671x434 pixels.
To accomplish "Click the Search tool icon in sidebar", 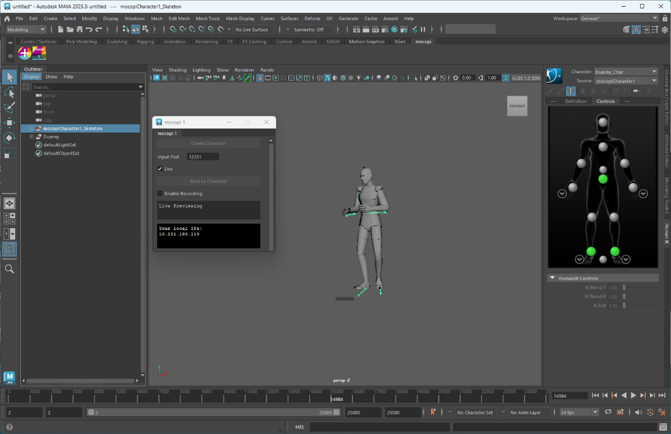I will tap(10, 269).
